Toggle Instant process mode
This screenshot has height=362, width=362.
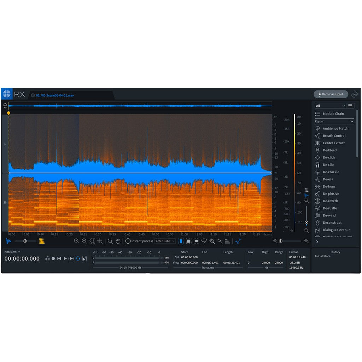click(x=128, y=241)
